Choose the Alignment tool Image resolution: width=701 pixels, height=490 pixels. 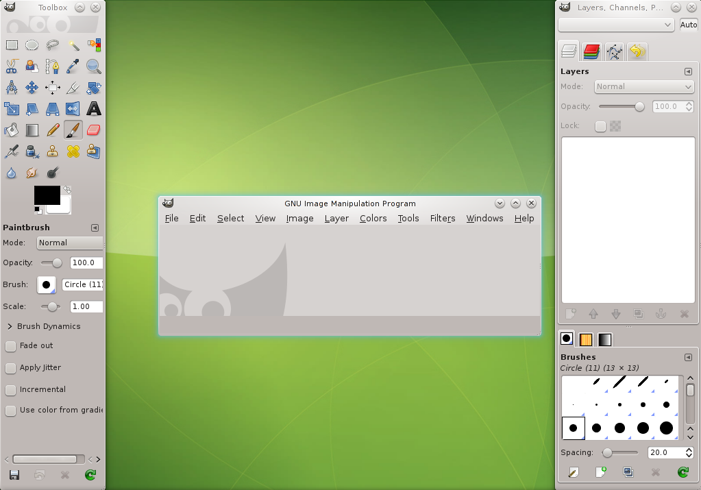(x=52, y=88)
